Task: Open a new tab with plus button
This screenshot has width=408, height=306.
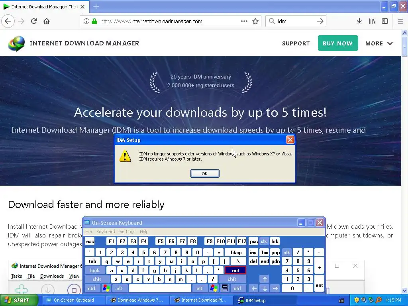Action: [x=96, y=6]
